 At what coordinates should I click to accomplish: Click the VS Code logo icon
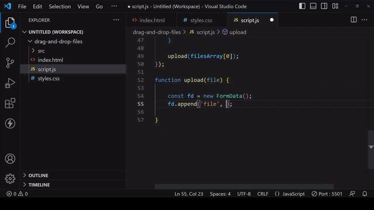(x=8, y=6)
